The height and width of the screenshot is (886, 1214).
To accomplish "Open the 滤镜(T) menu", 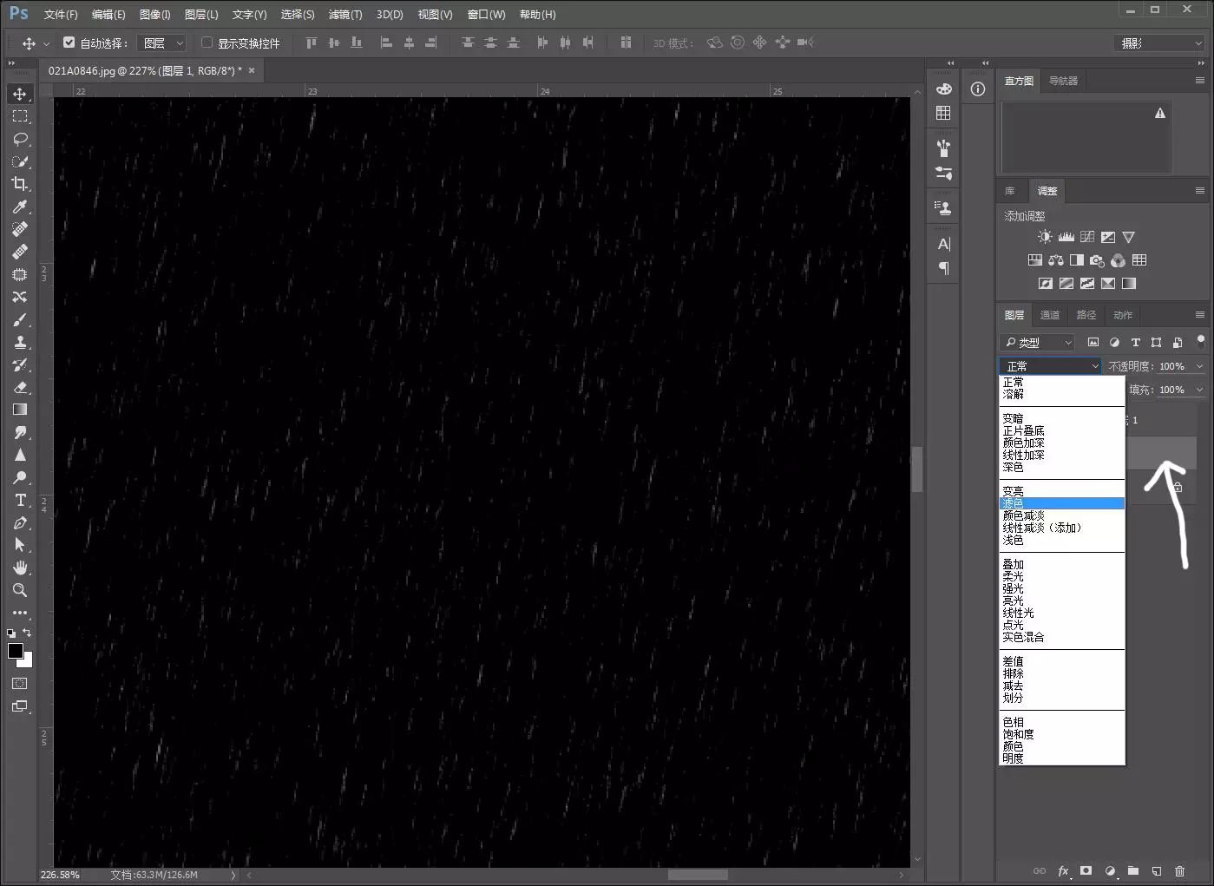I will 345,15.
